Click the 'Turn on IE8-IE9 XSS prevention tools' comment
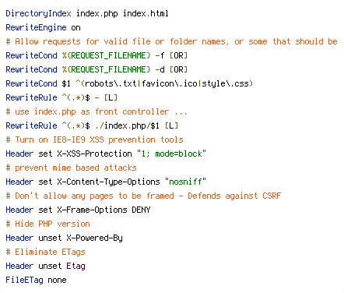The height and width of the screenshot is (293, 344). 94,139
